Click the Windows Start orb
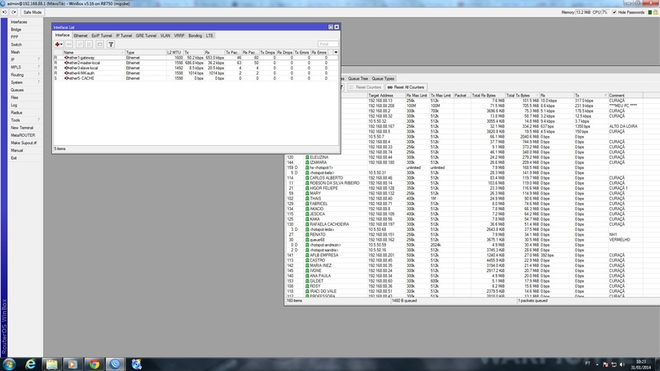The image size is (660, 371). (10, 364)
